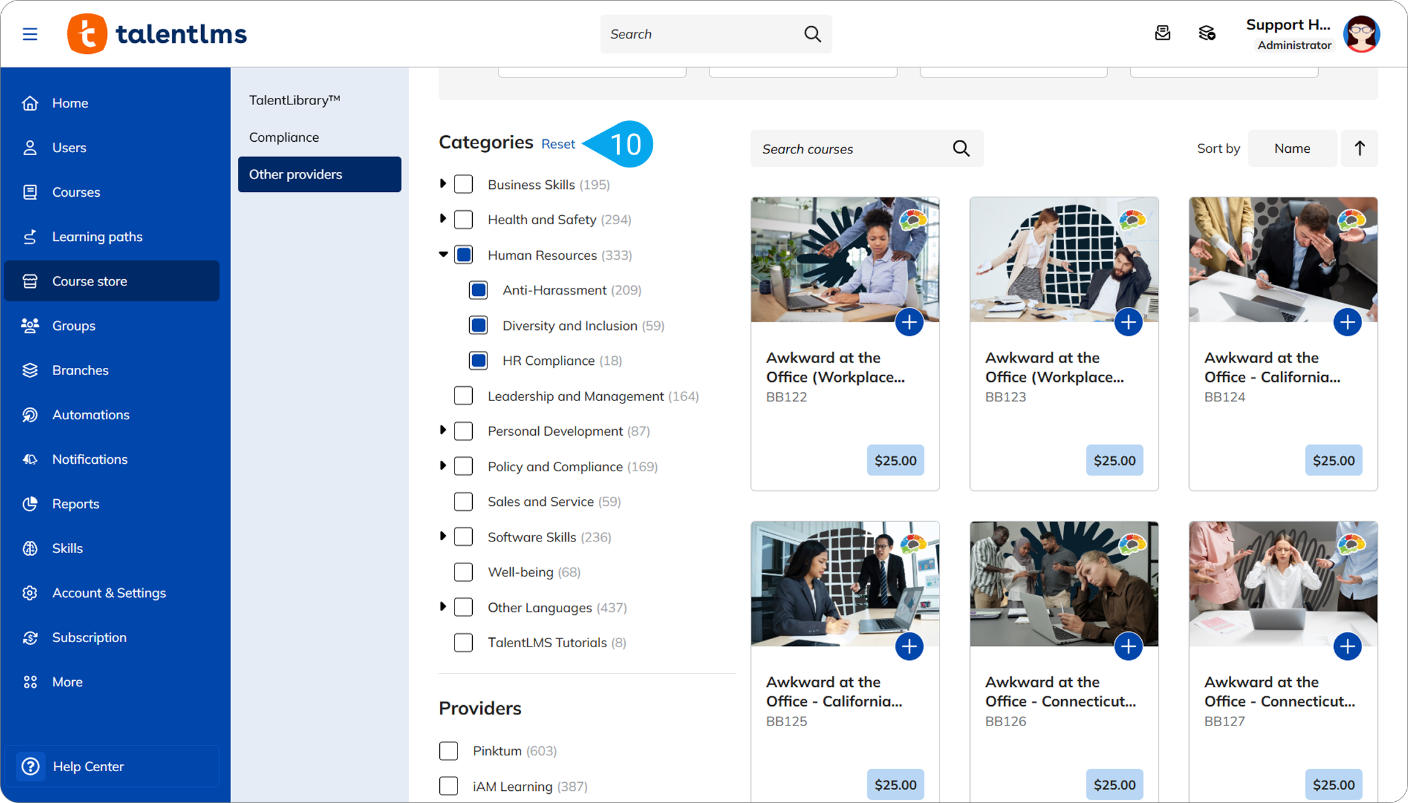1408x803 pixels.
Task: Uncheck the Anti-Harassment subcategory checkbox
Action: pyautogui.click(x=478, y=290)
